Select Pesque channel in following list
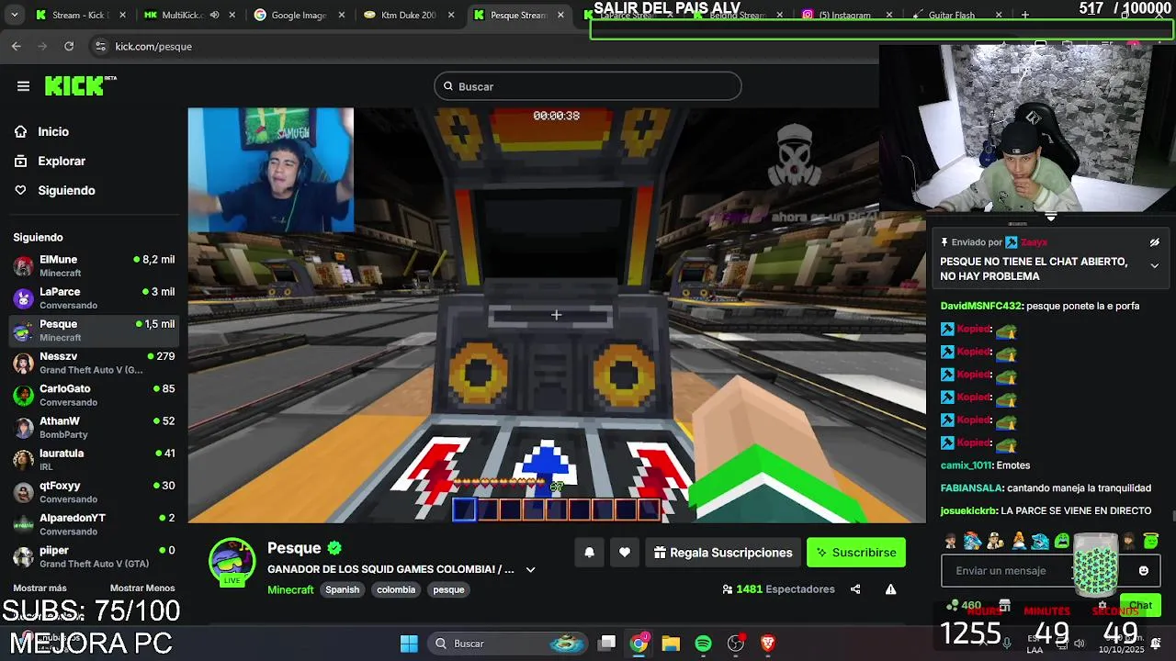The image size is (1176, 661). 94,330
